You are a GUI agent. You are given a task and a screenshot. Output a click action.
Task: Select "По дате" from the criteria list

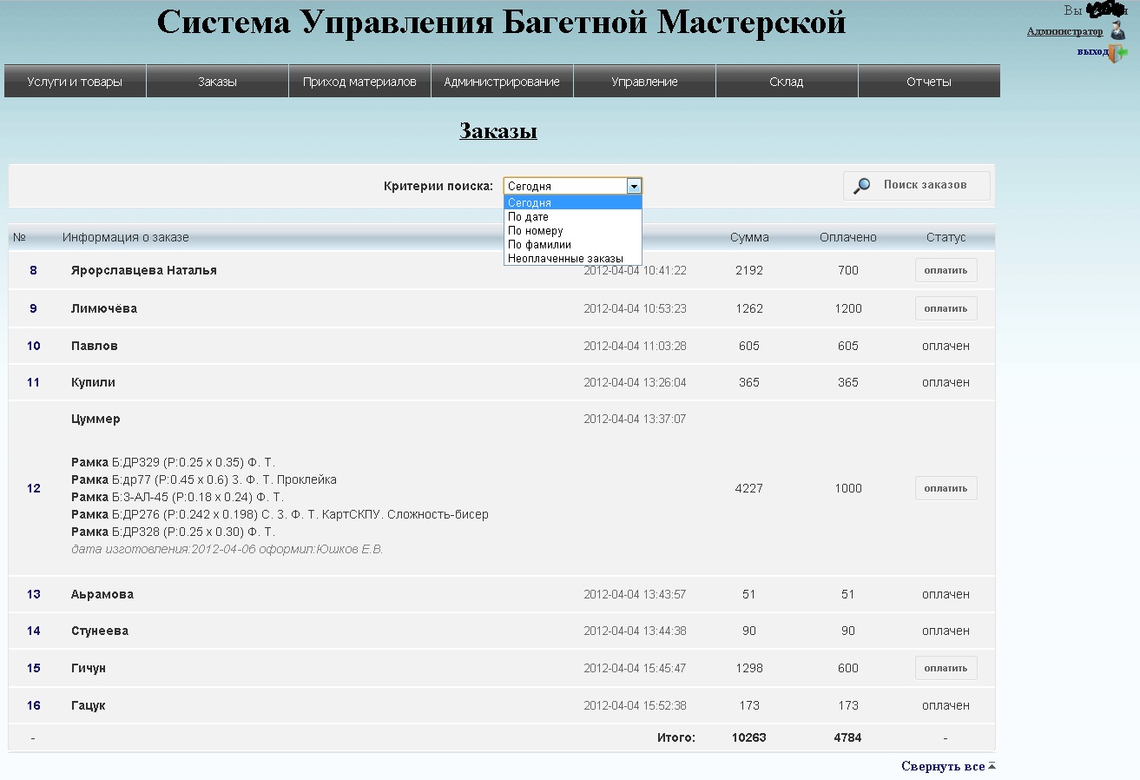[x=530, y=216]
